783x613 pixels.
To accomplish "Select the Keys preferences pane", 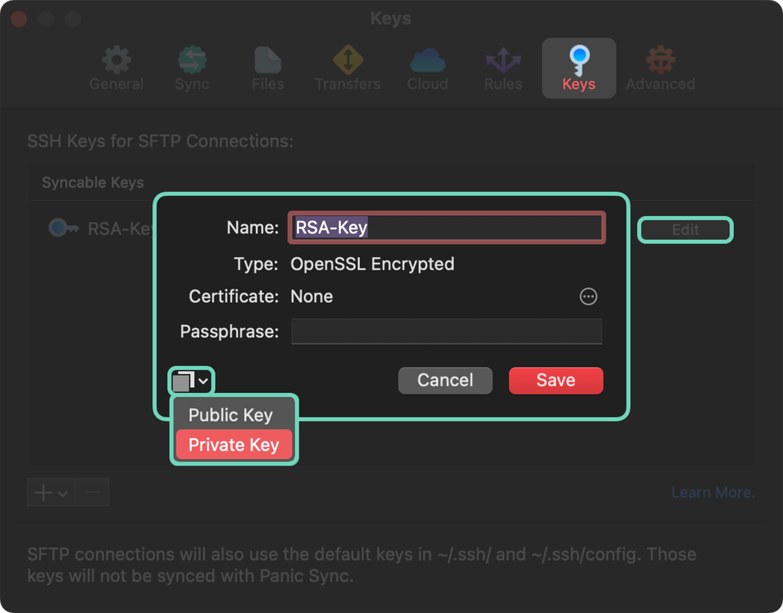I will click(x=578, y=68).
